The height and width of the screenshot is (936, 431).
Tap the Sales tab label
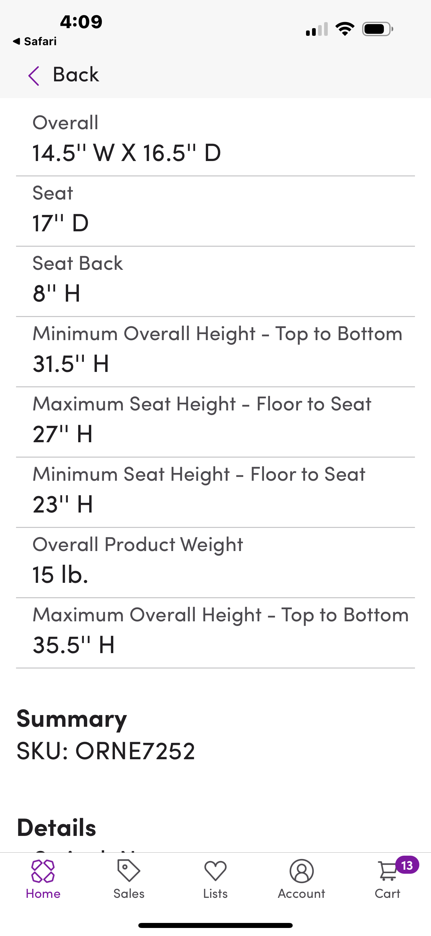pos(129,893)
